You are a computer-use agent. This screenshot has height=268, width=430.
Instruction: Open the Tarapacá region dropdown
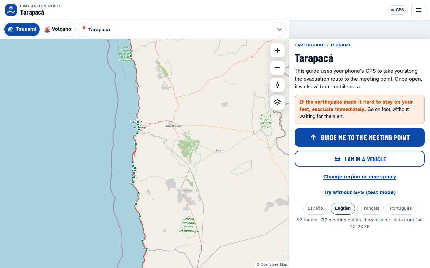click(x=181, y=29)
